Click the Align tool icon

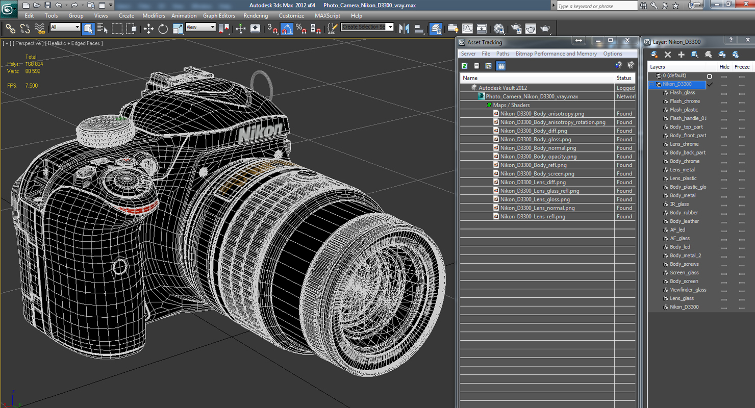[x=419, y=29]
